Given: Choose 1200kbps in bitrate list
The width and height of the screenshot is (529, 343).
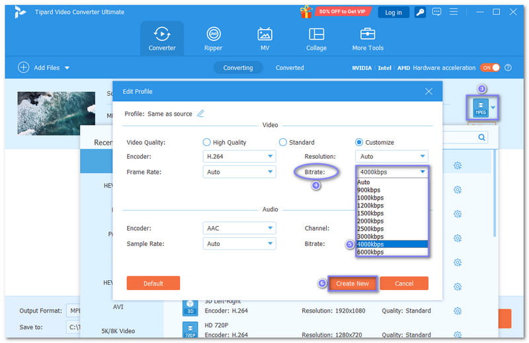Looking at the screenshot, I should (392, 206).
